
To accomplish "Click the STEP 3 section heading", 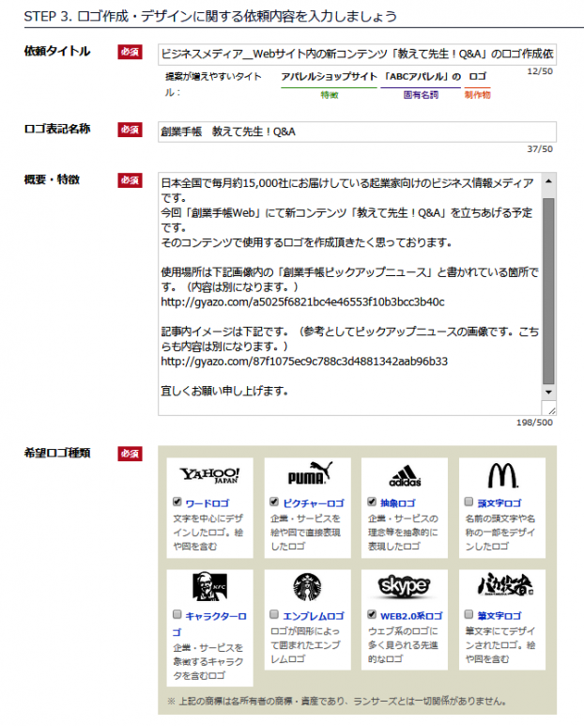I will (210, 17).
